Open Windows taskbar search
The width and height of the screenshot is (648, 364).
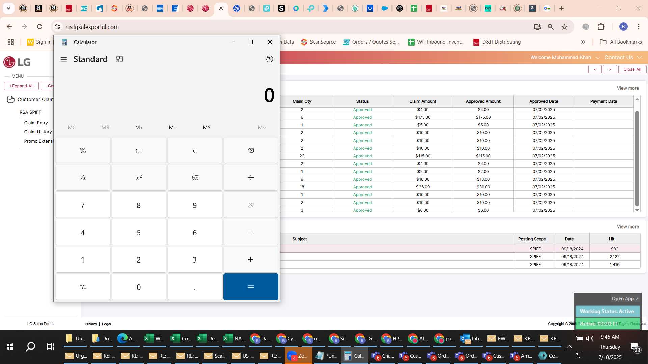click(30, 347)
